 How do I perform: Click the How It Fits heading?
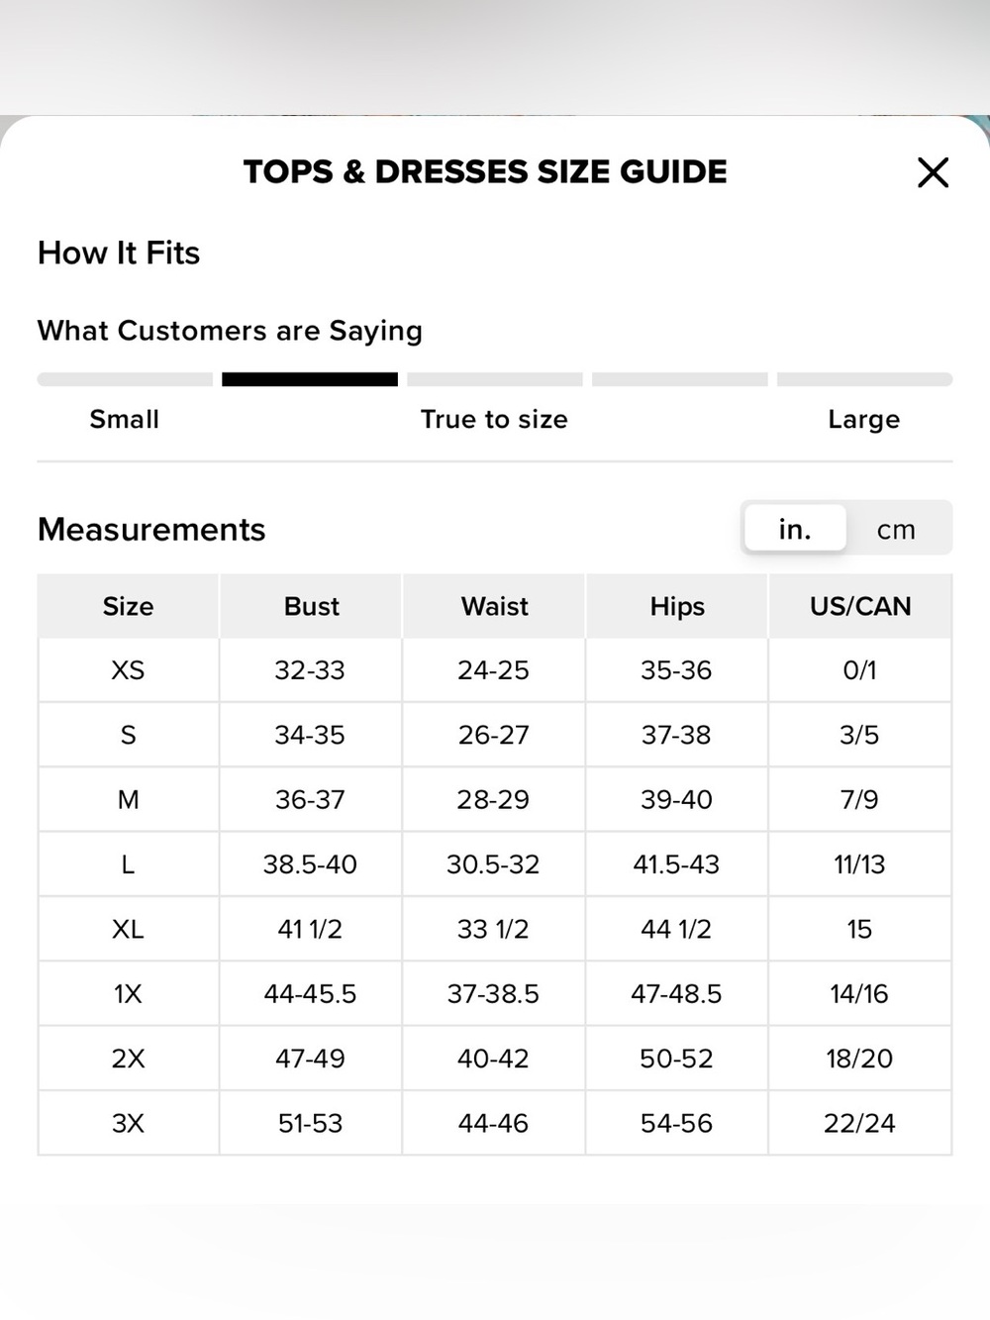pyautogui.click(x=119, y=253)
